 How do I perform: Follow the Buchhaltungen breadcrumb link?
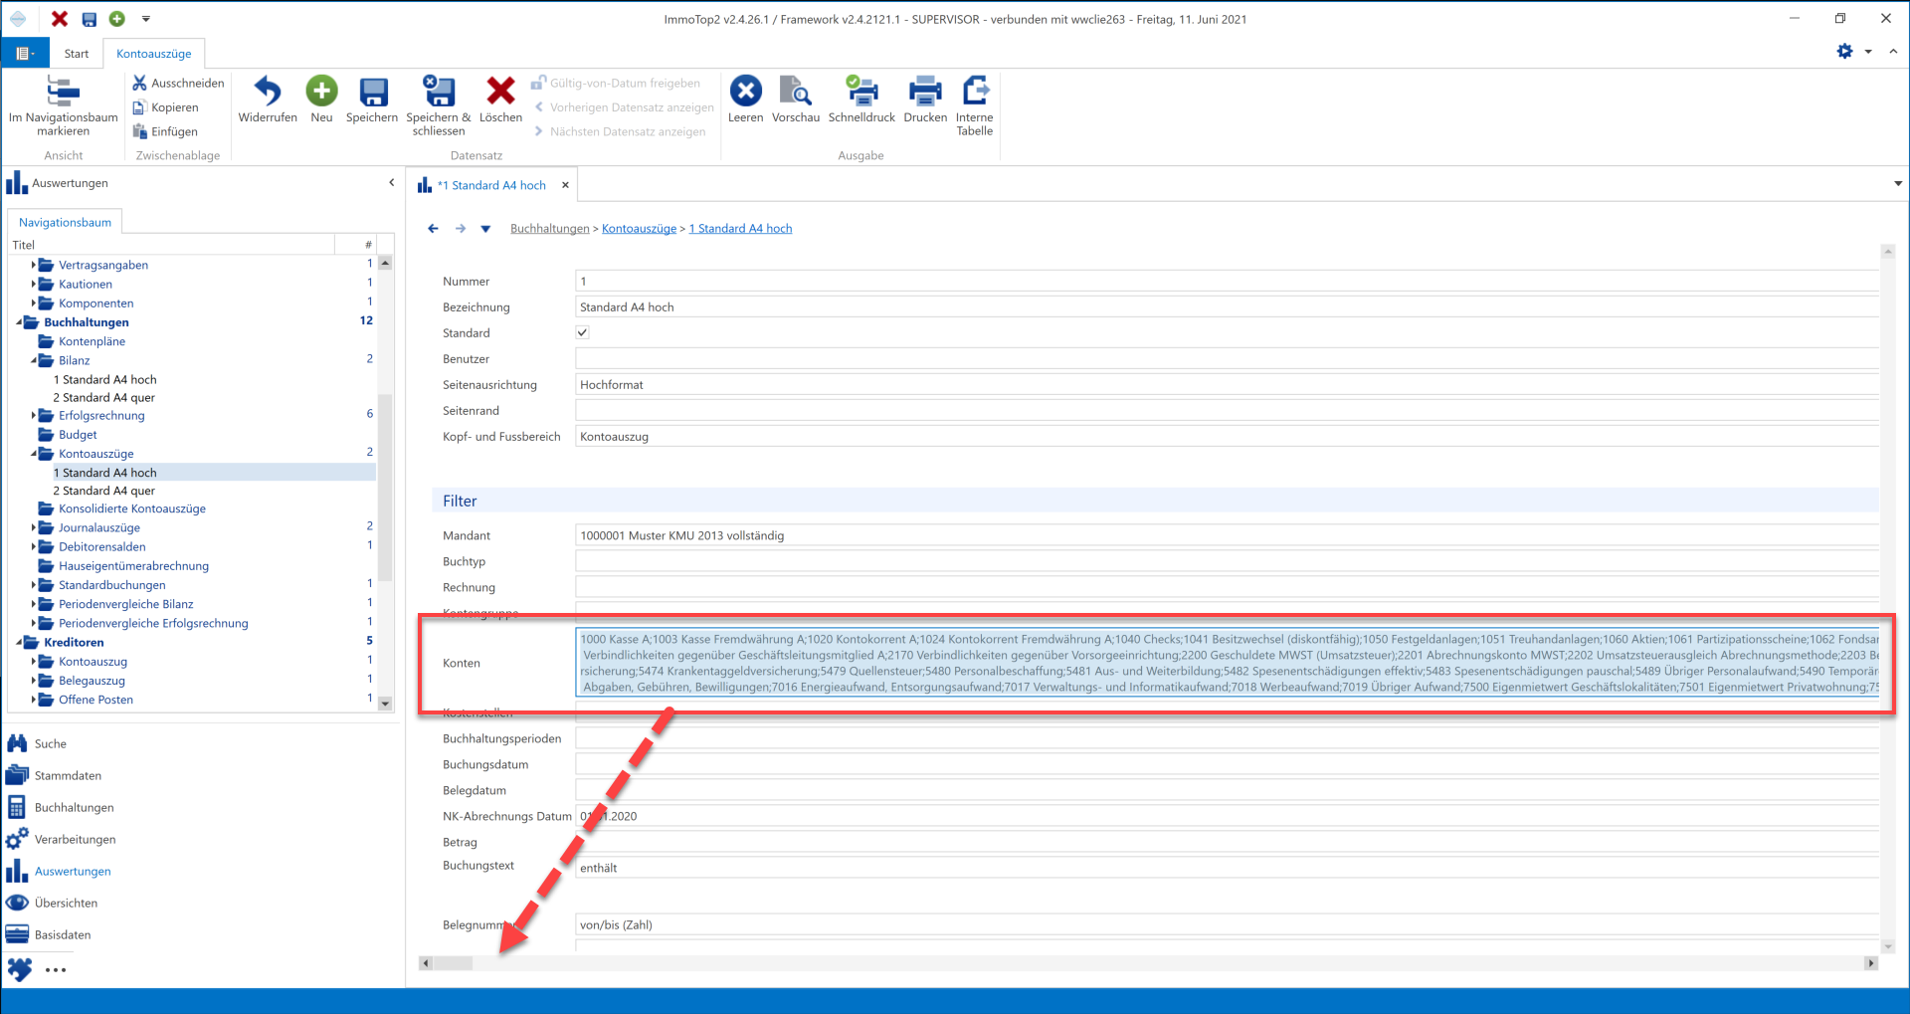click(550, 229)
